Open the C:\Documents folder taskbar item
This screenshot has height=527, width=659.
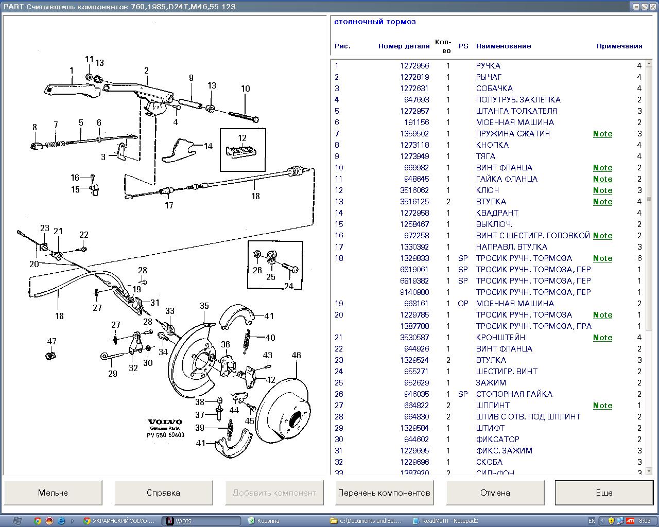(x=366, y=521)
